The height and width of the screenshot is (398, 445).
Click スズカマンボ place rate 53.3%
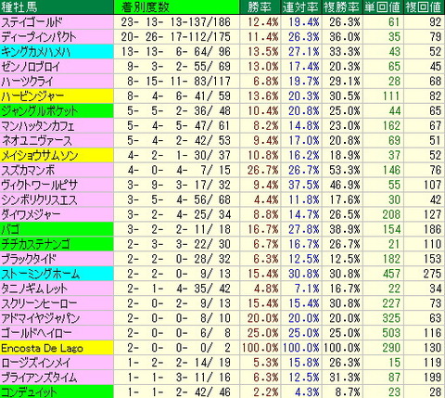[345, 171]
